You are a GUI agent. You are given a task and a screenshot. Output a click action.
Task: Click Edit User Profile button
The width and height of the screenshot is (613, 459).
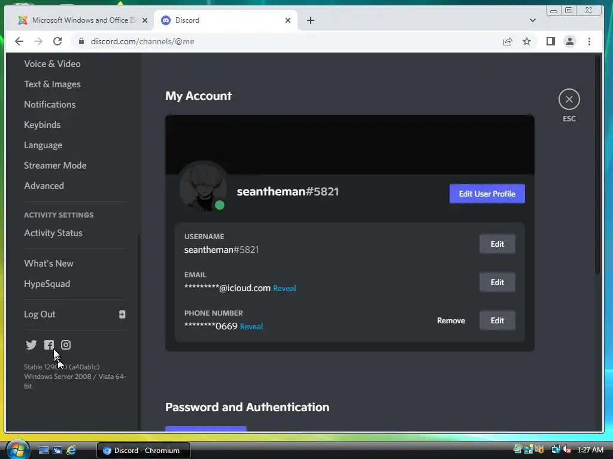pos(487,194)
